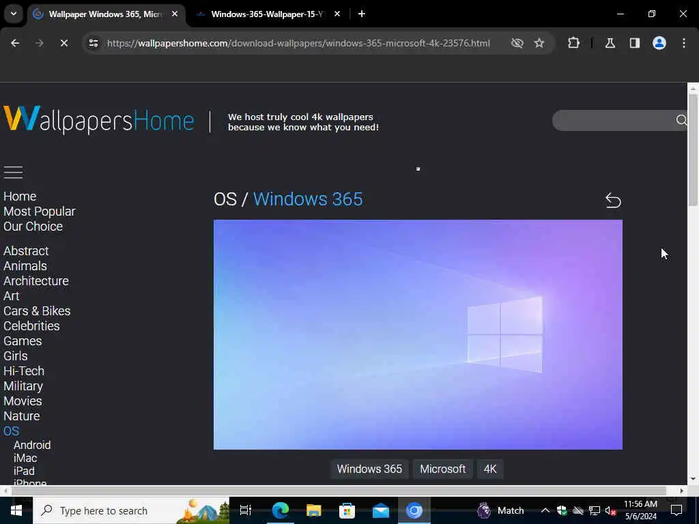699x524 pixels.
Task: Open the Extensions puzzle icon
Action: click(x=573, y=43)
